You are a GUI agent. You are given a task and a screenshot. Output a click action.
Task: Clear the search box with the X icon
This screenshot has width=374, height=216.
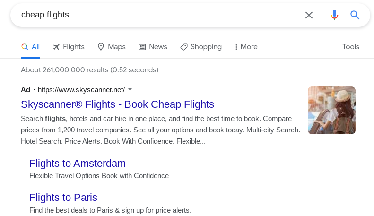pos(309,15)
